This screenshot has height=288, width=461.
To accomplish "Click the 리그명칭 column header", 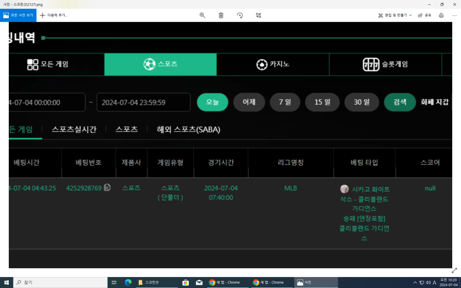I will (x=290, y=163).
